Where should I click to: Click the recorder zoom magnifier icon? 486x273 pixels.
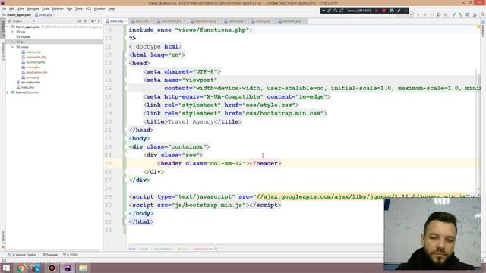(336, 11)
